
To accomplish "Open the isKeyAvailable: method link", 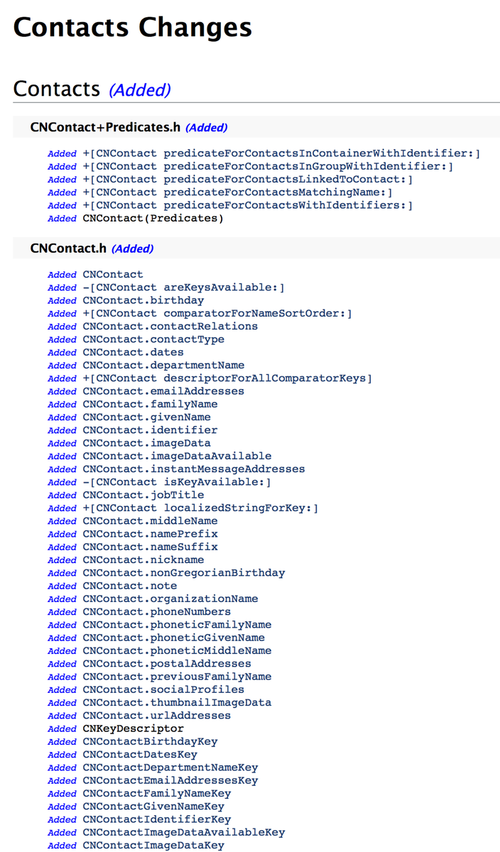I will [x=177, y=481].
